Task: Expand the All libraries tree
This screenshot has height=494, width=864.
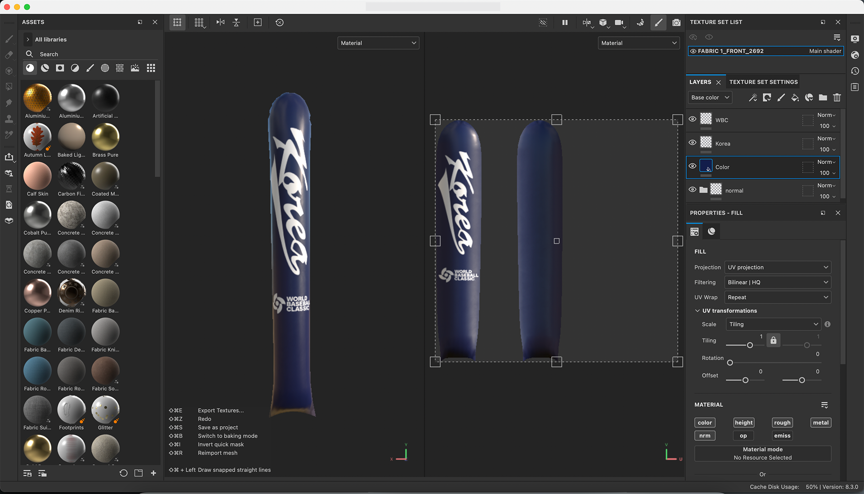Action: click(28, 40)
